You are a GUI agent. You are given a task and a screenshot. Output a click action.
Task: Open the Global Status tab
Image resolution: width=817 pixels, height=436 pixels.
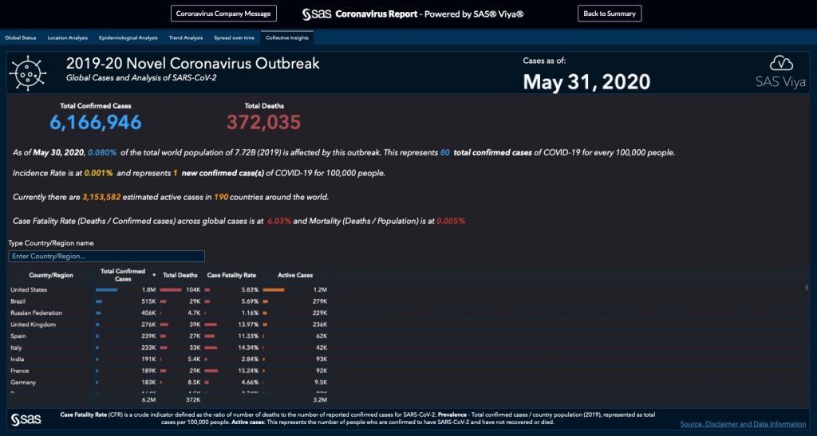pyautogui.click(x=21, y=37)
